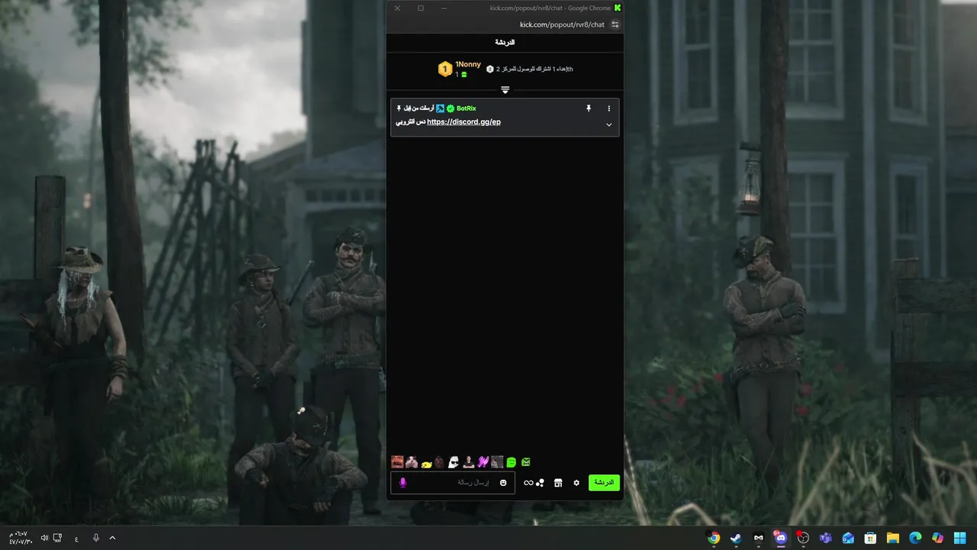Click the الدردشة chat header title

click(505, 43)
